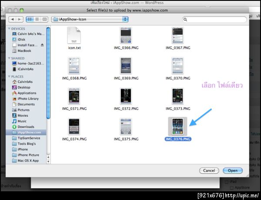
Task: Open iPhone folder in sidebar
Action: 20,149
